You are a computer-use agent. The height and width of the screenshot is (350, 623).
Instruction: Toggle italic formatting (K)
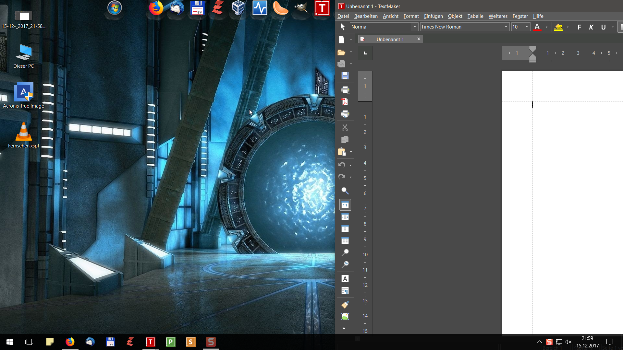(591, 27)
